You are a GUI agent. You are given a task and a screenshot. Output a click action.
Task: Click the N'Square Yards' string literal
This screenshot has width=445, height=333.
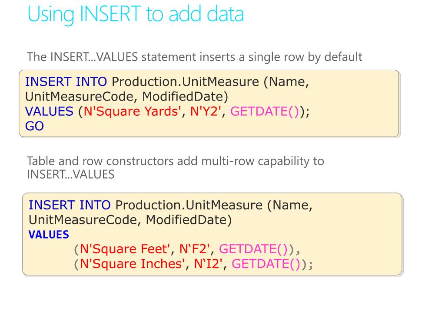(132, 111)
